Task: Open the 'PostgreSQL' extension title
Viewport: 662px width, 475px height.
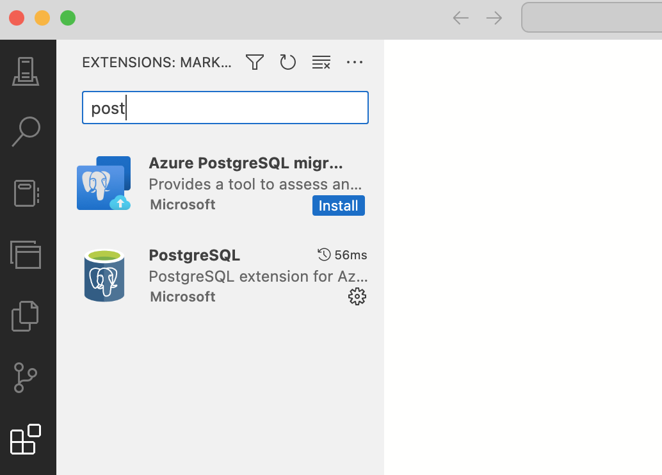Action: (194, 255)
